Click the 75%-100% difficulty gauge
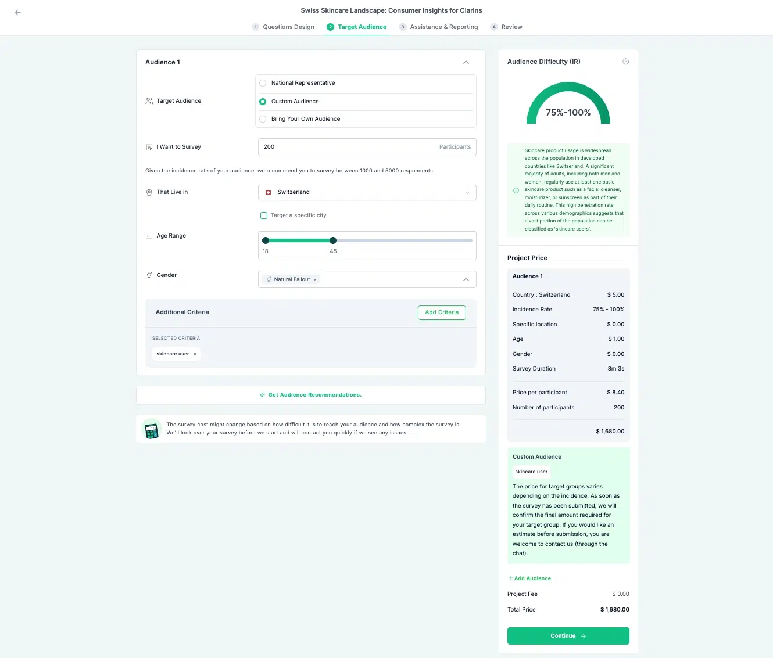Viewport: 773px width, 658px height. pos(568,103)
